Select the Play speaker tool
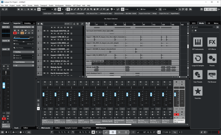Image resolution: width=221 pixels, height=135 pixels. point(104,9)
